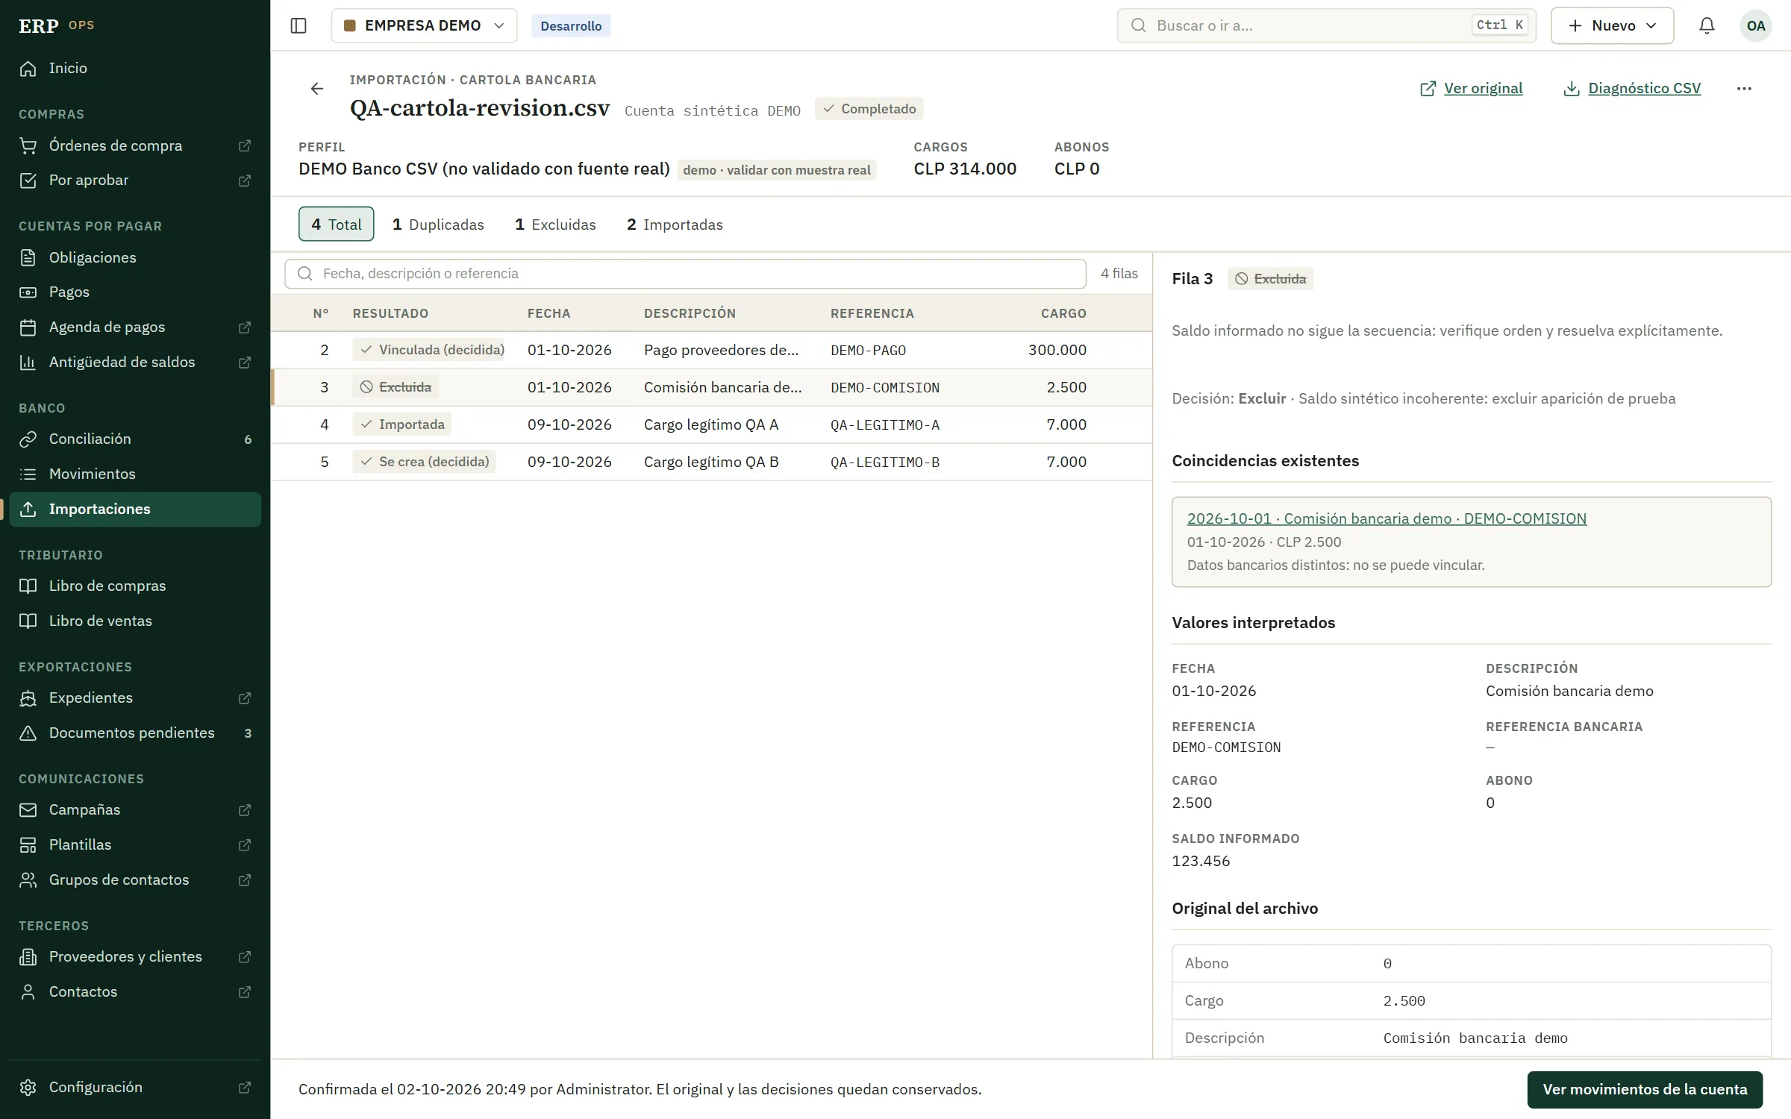Viewport: 1791px width, 1119px height.
Task: Go to Inicio in the sidebar
Action: pyautogui.click(x=135, y=68)
